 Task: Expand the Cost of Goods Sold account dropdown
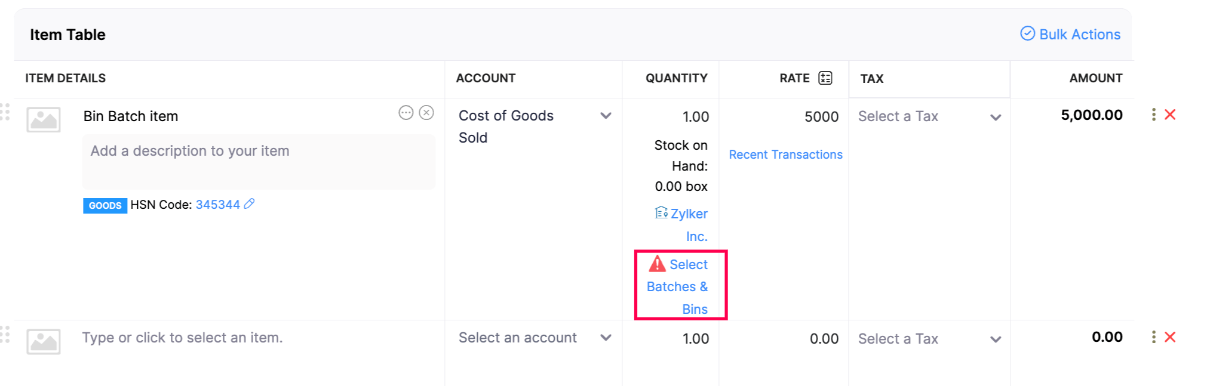606,116
